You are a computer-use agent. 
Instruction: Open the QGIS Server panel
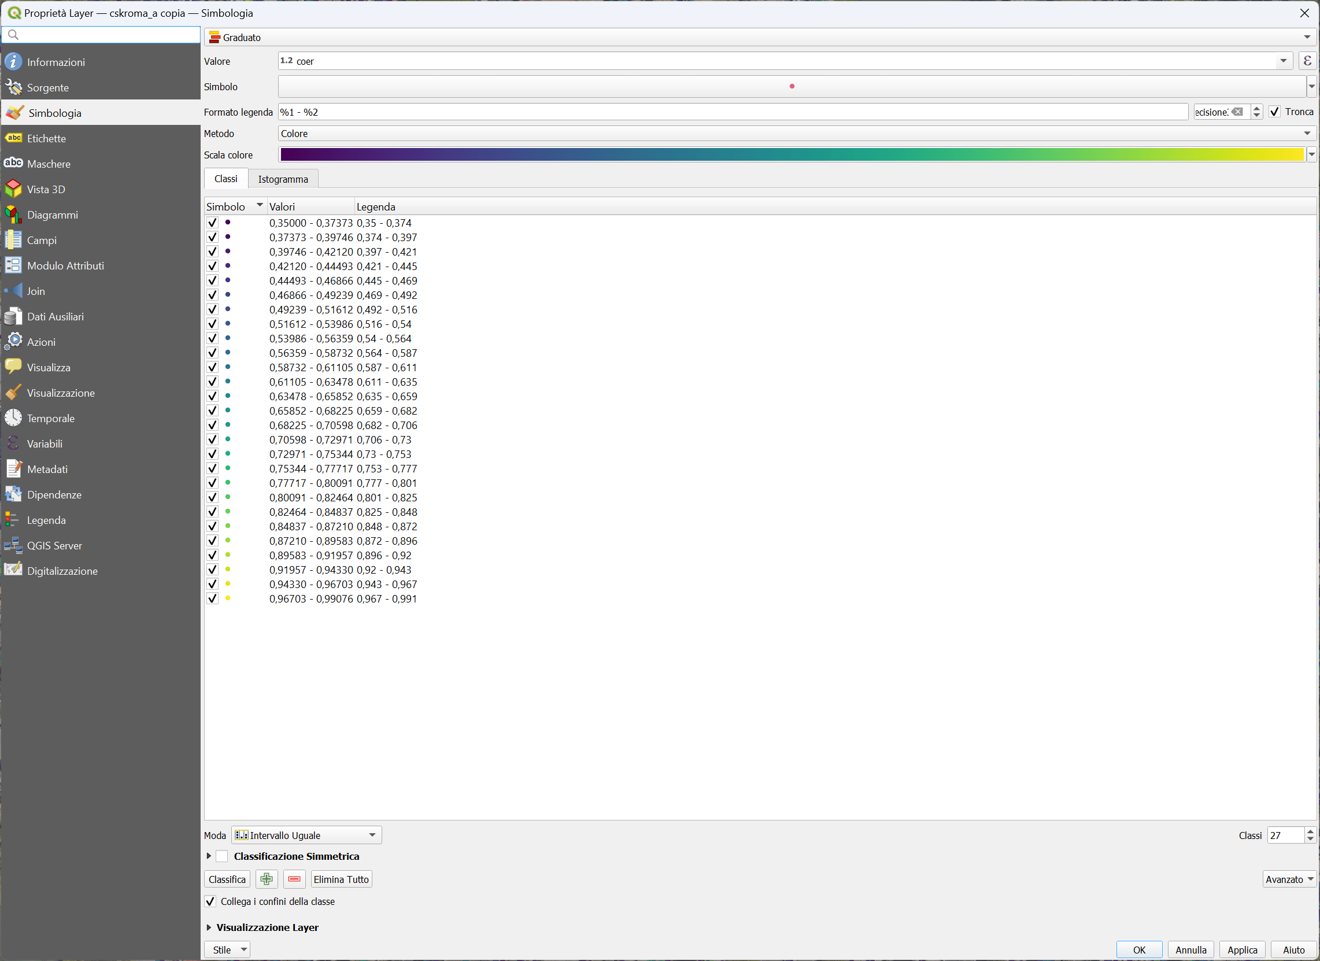(x=55, y=545)
